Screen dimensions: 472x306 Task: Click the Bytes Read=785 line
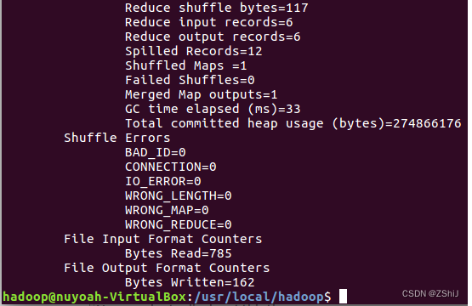click(x=179, y=253)
